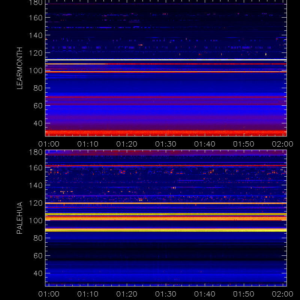The width and height of the screenshot is (300, 300).
Task: Select the 60 tick on LEARMONTH axis
Action: [x=38, y=106]
